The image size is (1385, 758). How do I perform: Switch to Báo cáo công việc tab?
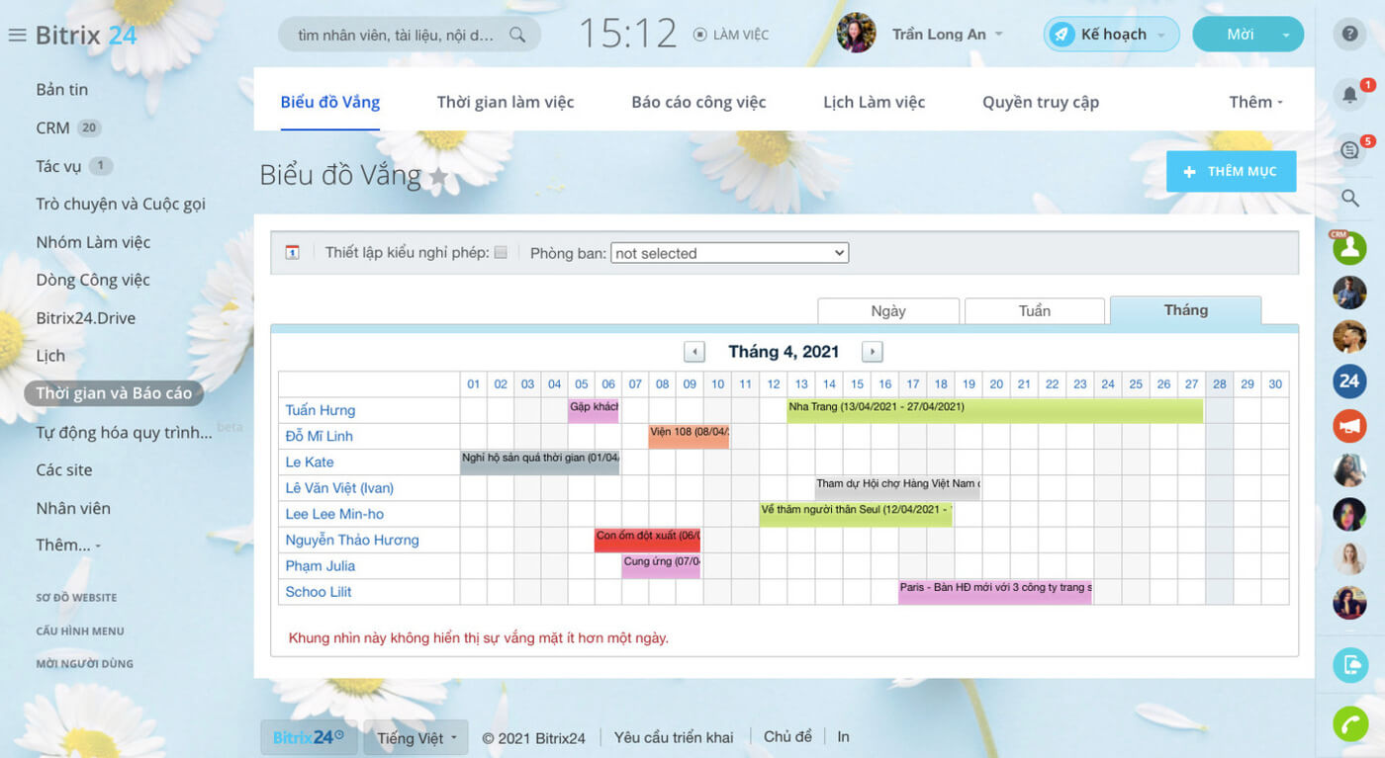698,102
